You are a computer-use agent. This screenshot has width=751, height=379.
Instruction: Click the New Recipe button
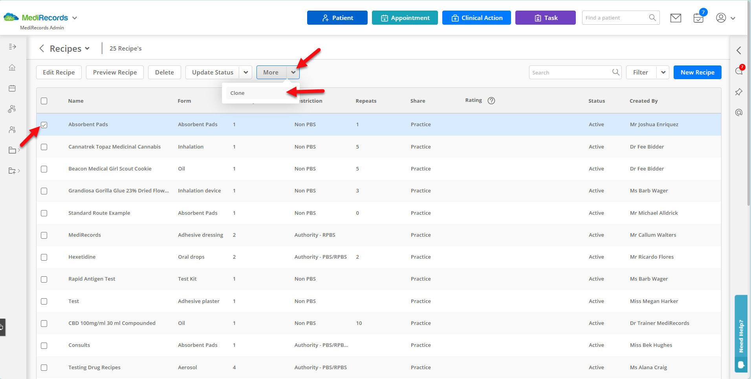coord(698,72)
